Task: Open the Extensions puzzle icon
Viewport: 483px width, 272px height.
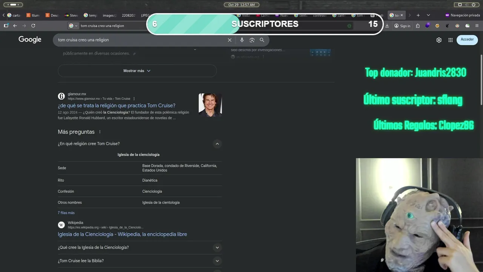Action: (x=418, y=26)
